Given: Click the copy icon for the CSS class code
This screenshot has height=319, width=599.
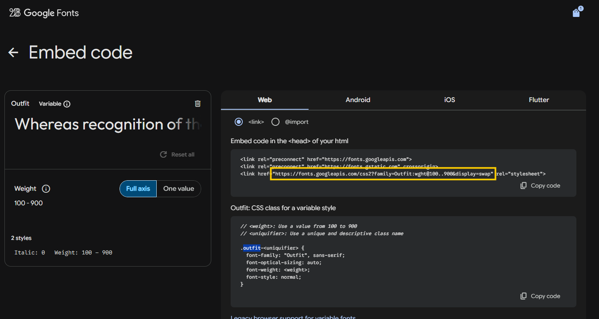Looking at the screenshot, I should point(523,296).
